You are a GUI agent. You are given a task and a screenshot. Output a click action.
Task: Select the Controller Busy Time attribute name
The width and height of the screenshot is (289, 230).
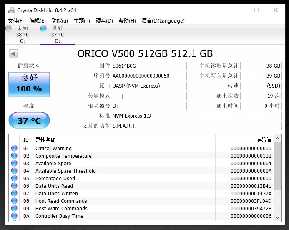pos(59,216)
